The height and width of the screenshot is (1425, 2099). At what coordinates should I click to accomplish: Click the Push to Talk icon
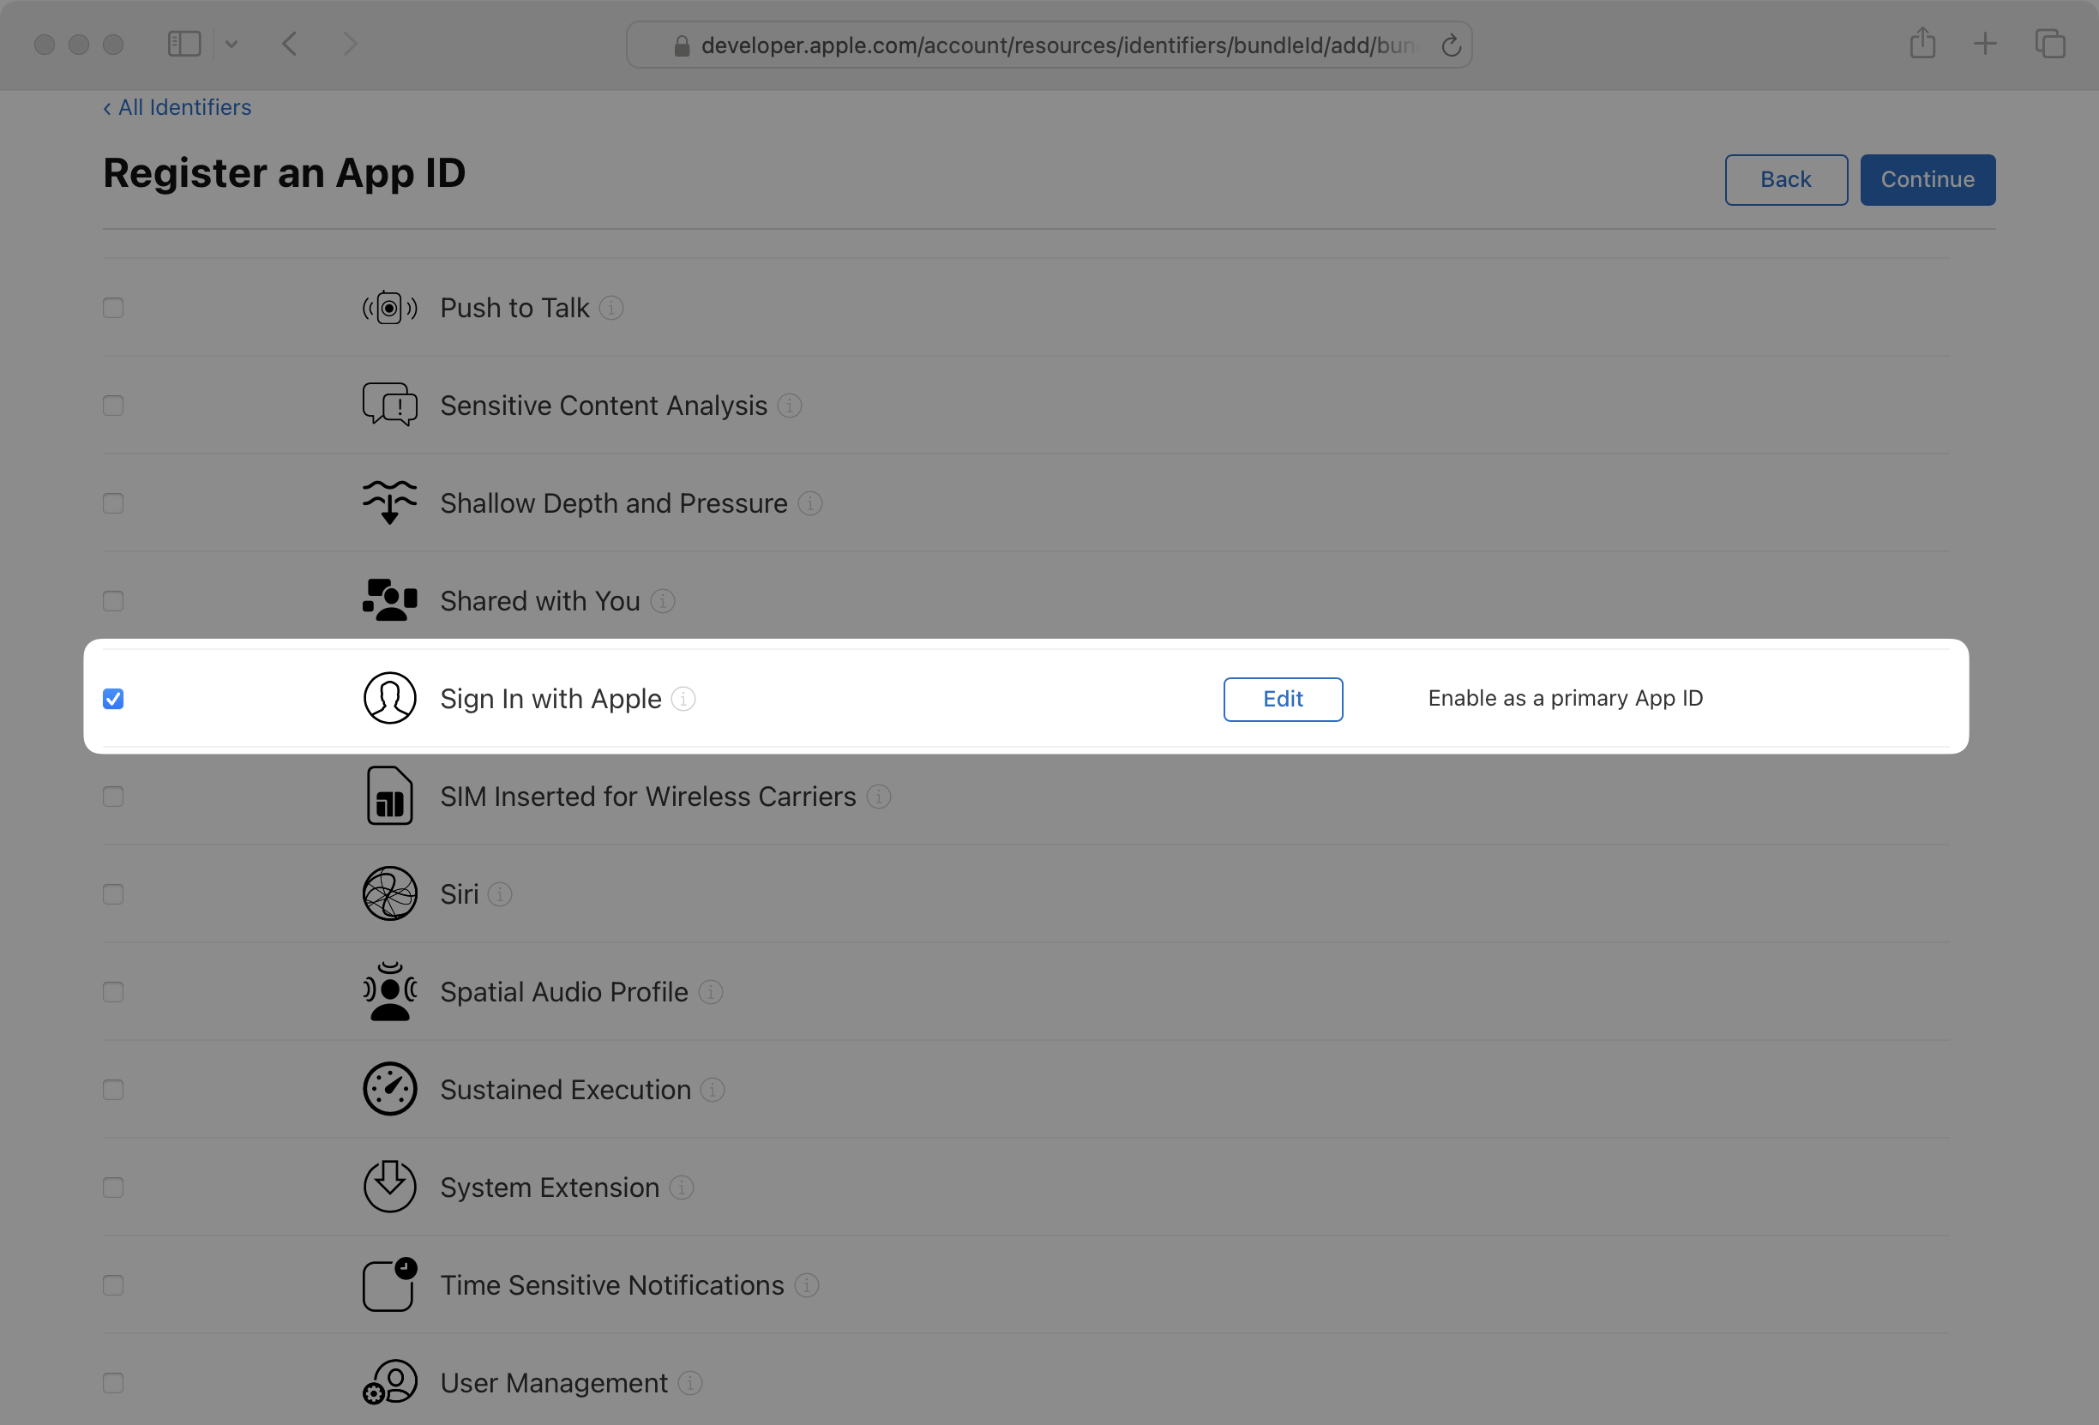point(389,307)
